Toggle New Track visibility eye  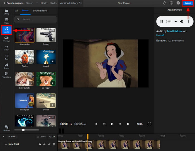[40, 144]
